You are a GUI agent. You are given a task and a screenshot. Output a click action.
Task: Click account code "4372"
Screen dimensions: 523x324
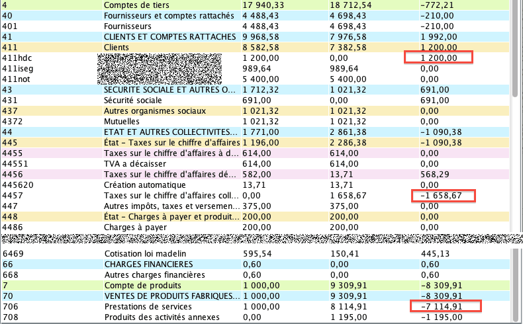[x=13, y=122]
